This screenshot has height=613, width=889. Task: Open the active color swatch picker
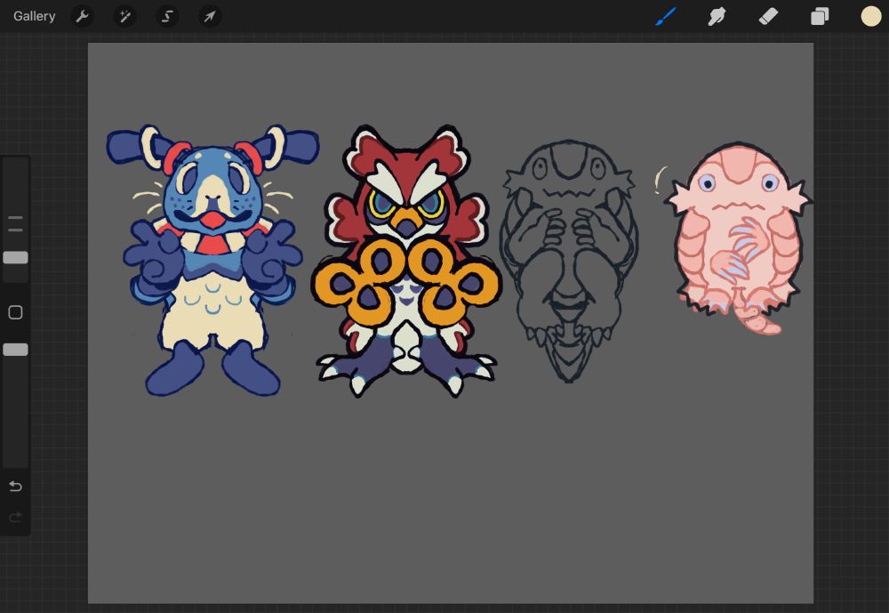pos(871,17)
